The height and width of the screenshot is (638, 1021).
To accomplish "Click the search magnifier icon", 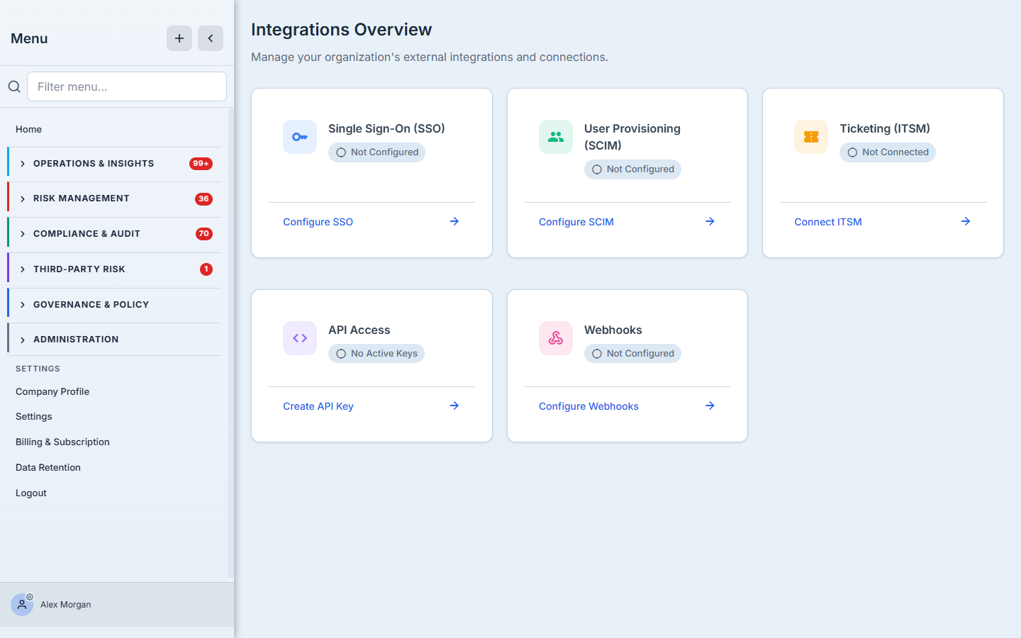I will pos(14,86).
